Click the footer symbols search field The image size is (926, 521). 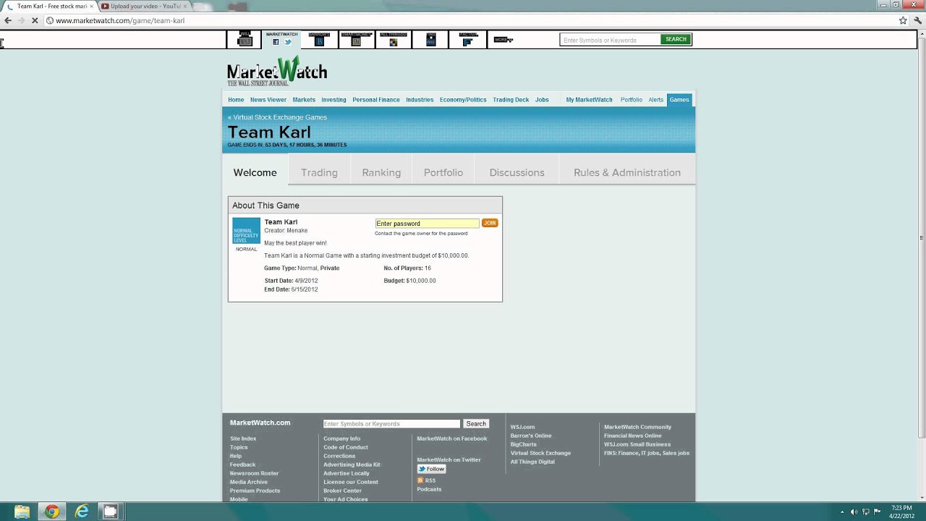[391, 423]
